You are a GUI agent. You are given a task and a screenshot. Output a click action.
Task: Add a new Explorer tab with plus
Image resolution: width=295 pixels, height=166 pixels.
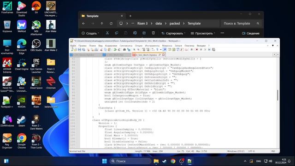tap(130, 16)
